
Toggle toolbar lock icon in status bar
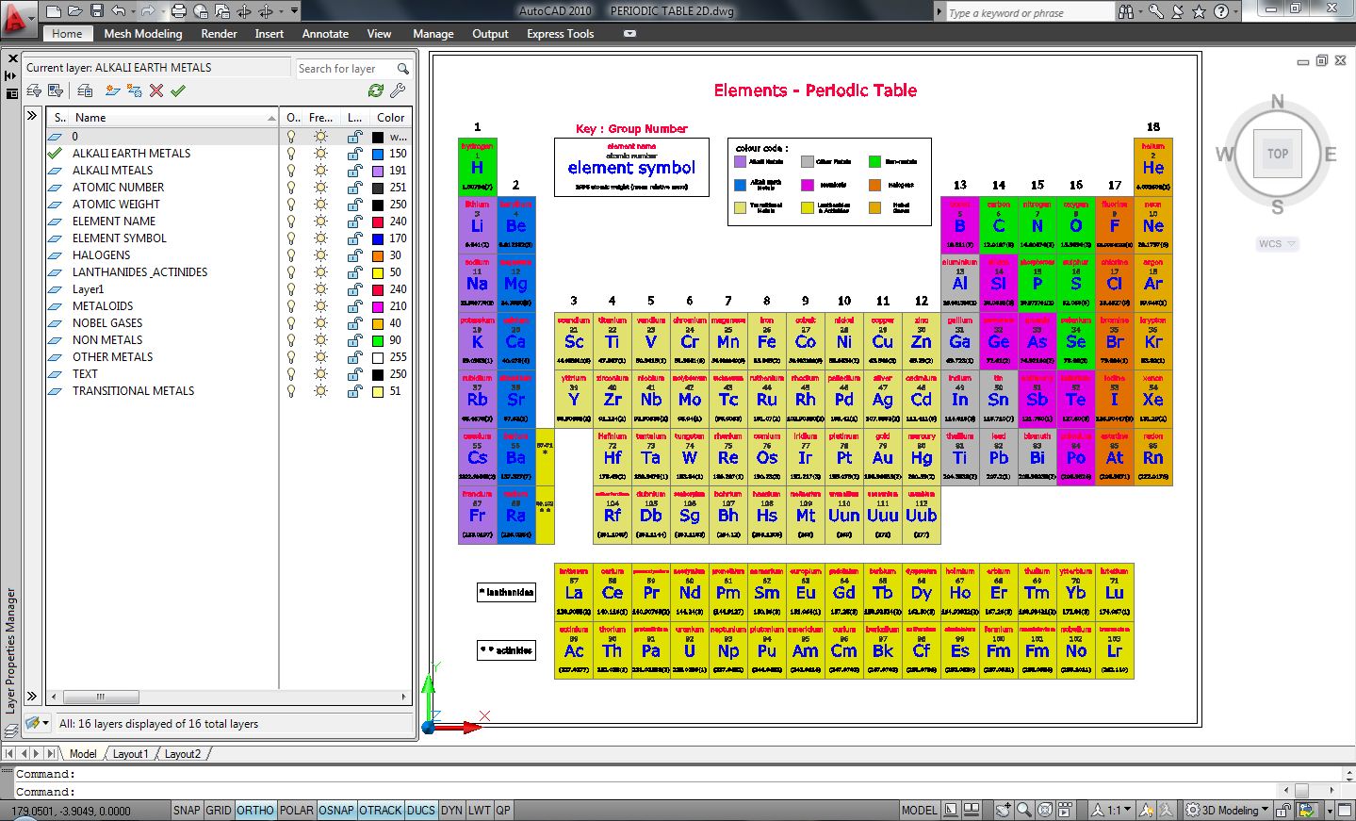pos(1283,810)
